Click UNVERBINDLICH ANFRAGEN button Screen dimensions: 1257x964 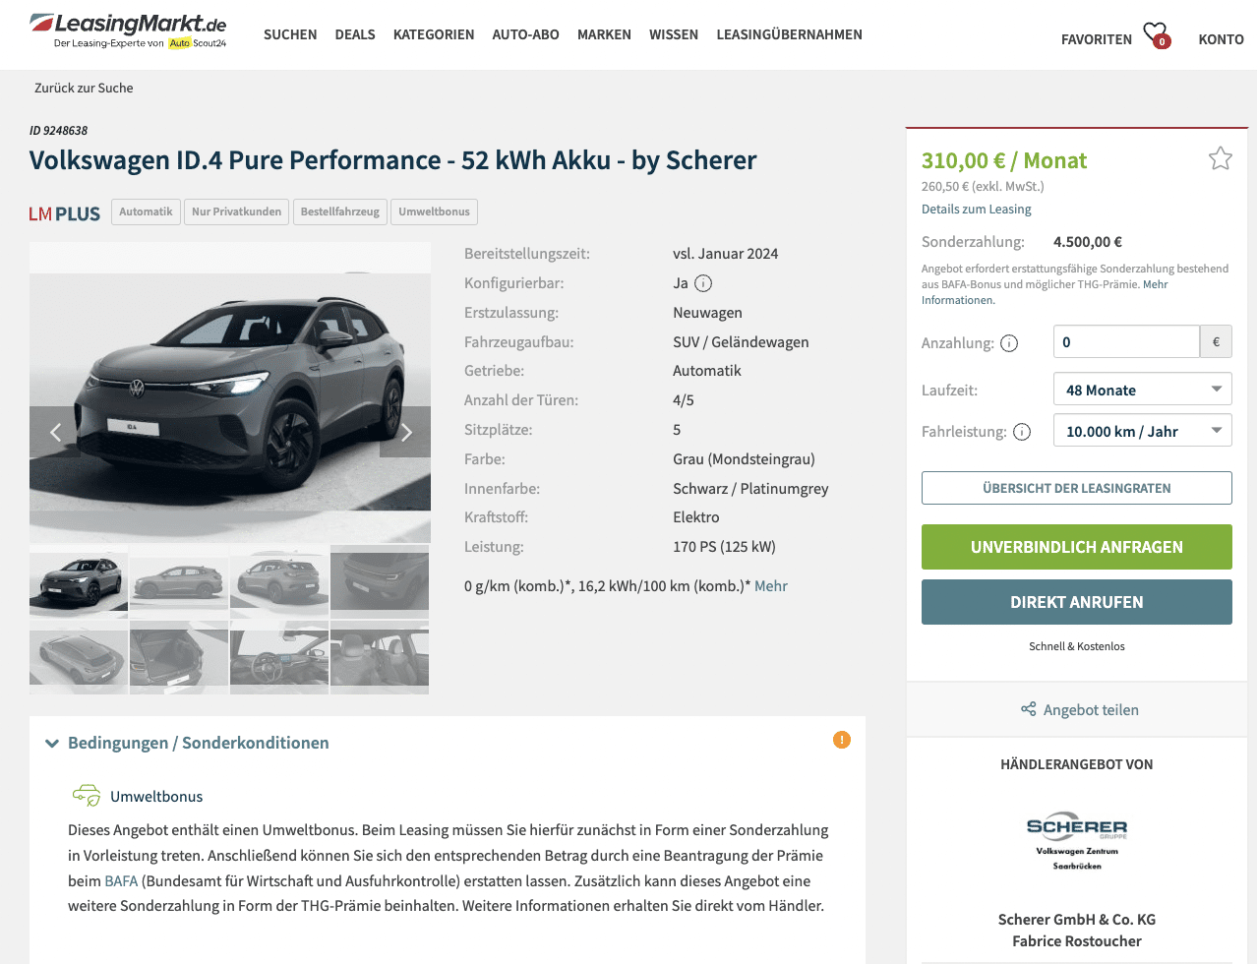coord(1076,547)
